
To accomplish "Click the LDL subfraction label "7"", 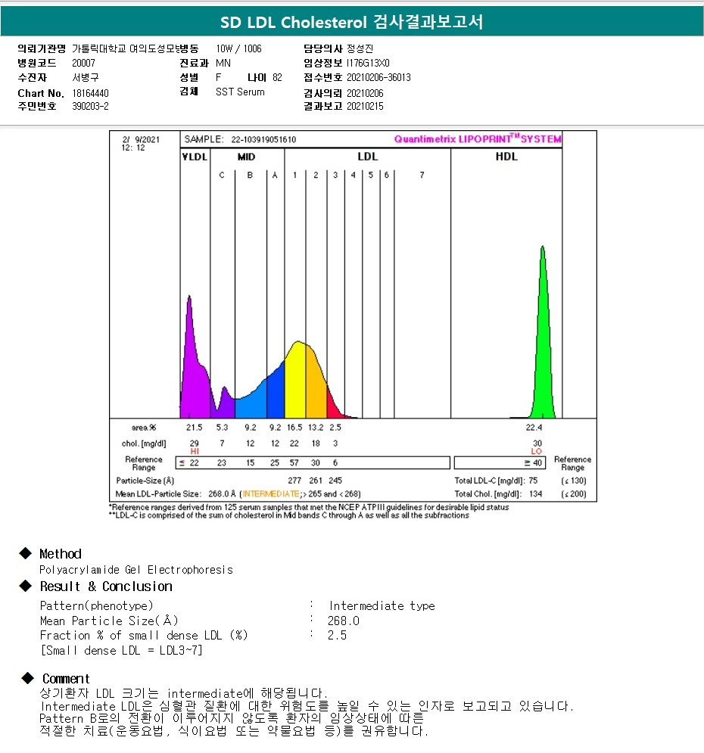I will pos(422,175).
